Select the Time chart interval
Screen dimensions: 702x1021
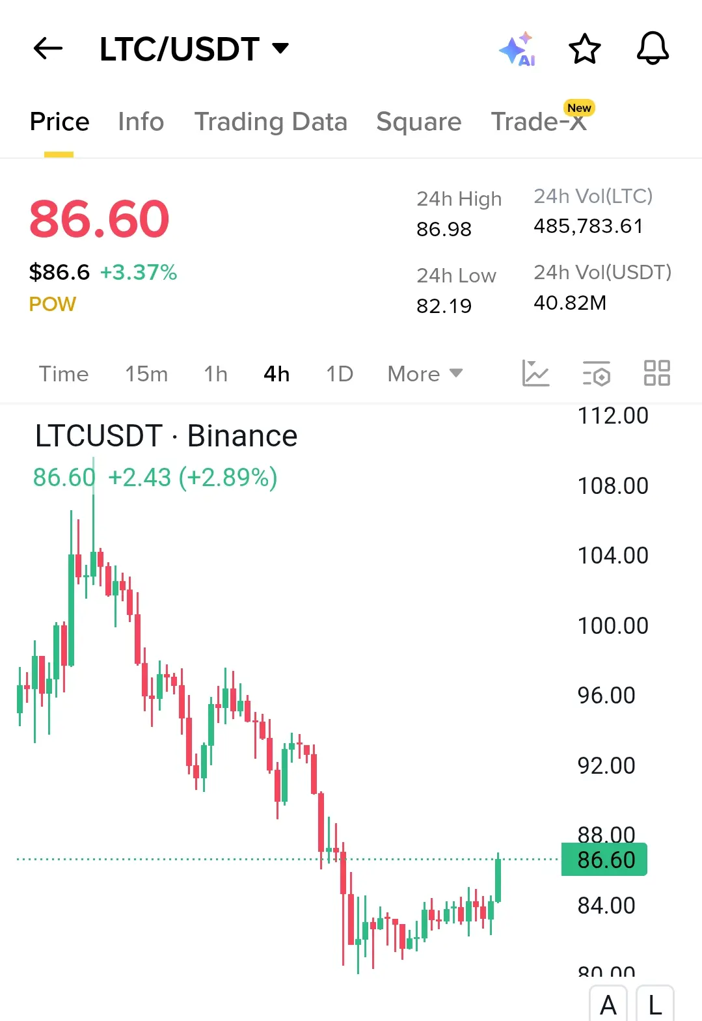coord(64,374)
